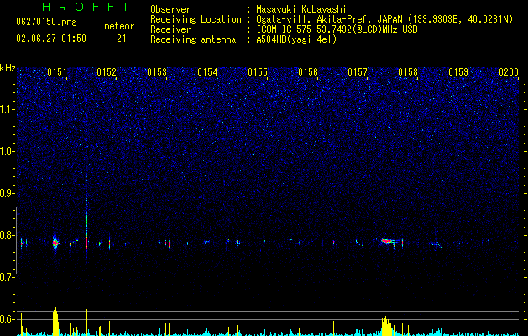528x336 pixels.
Task: Click the 1.0 kHz axis label
Action: tap(8, 151)
